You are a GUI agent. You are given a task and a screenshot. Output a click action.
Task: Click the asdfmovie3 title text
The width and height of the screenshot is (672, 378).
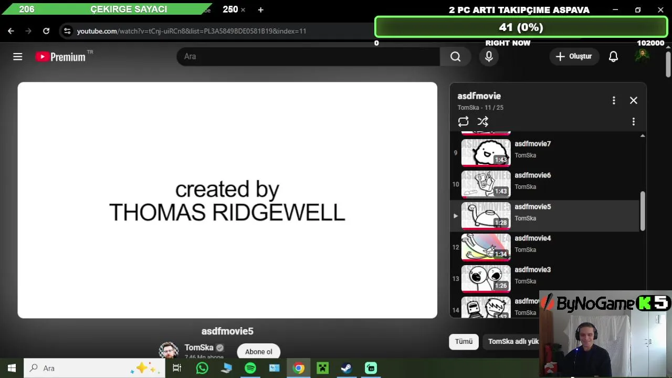click(x=532, y=270)
